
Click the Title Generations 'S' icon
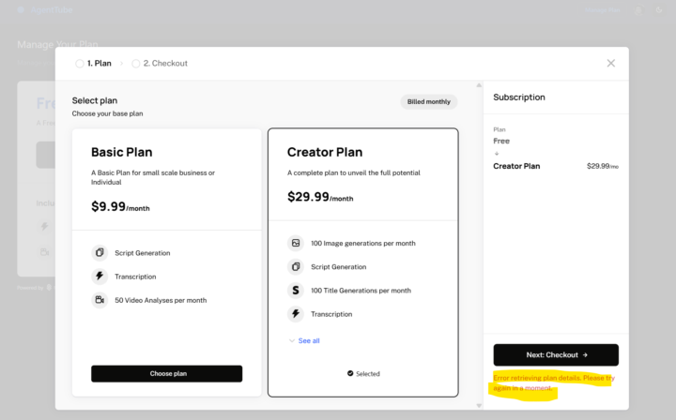pos(296,291)
